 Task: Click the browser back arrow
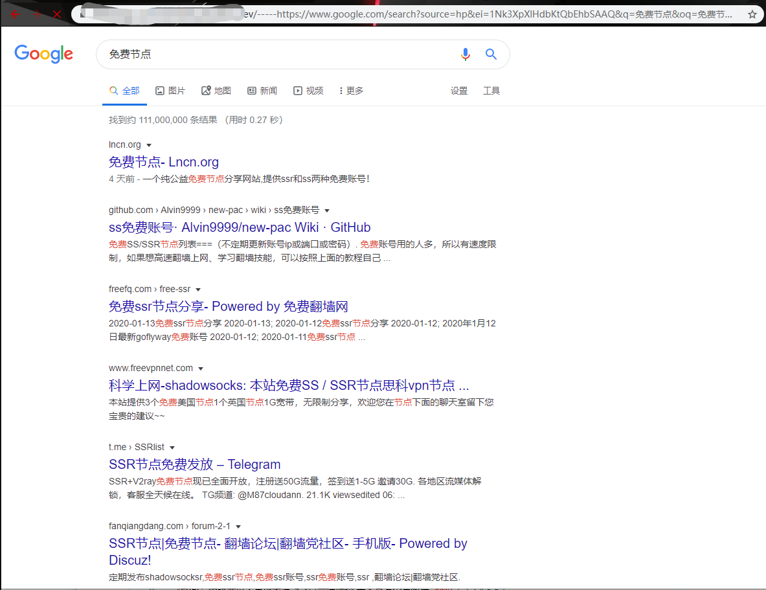point(15,15)
